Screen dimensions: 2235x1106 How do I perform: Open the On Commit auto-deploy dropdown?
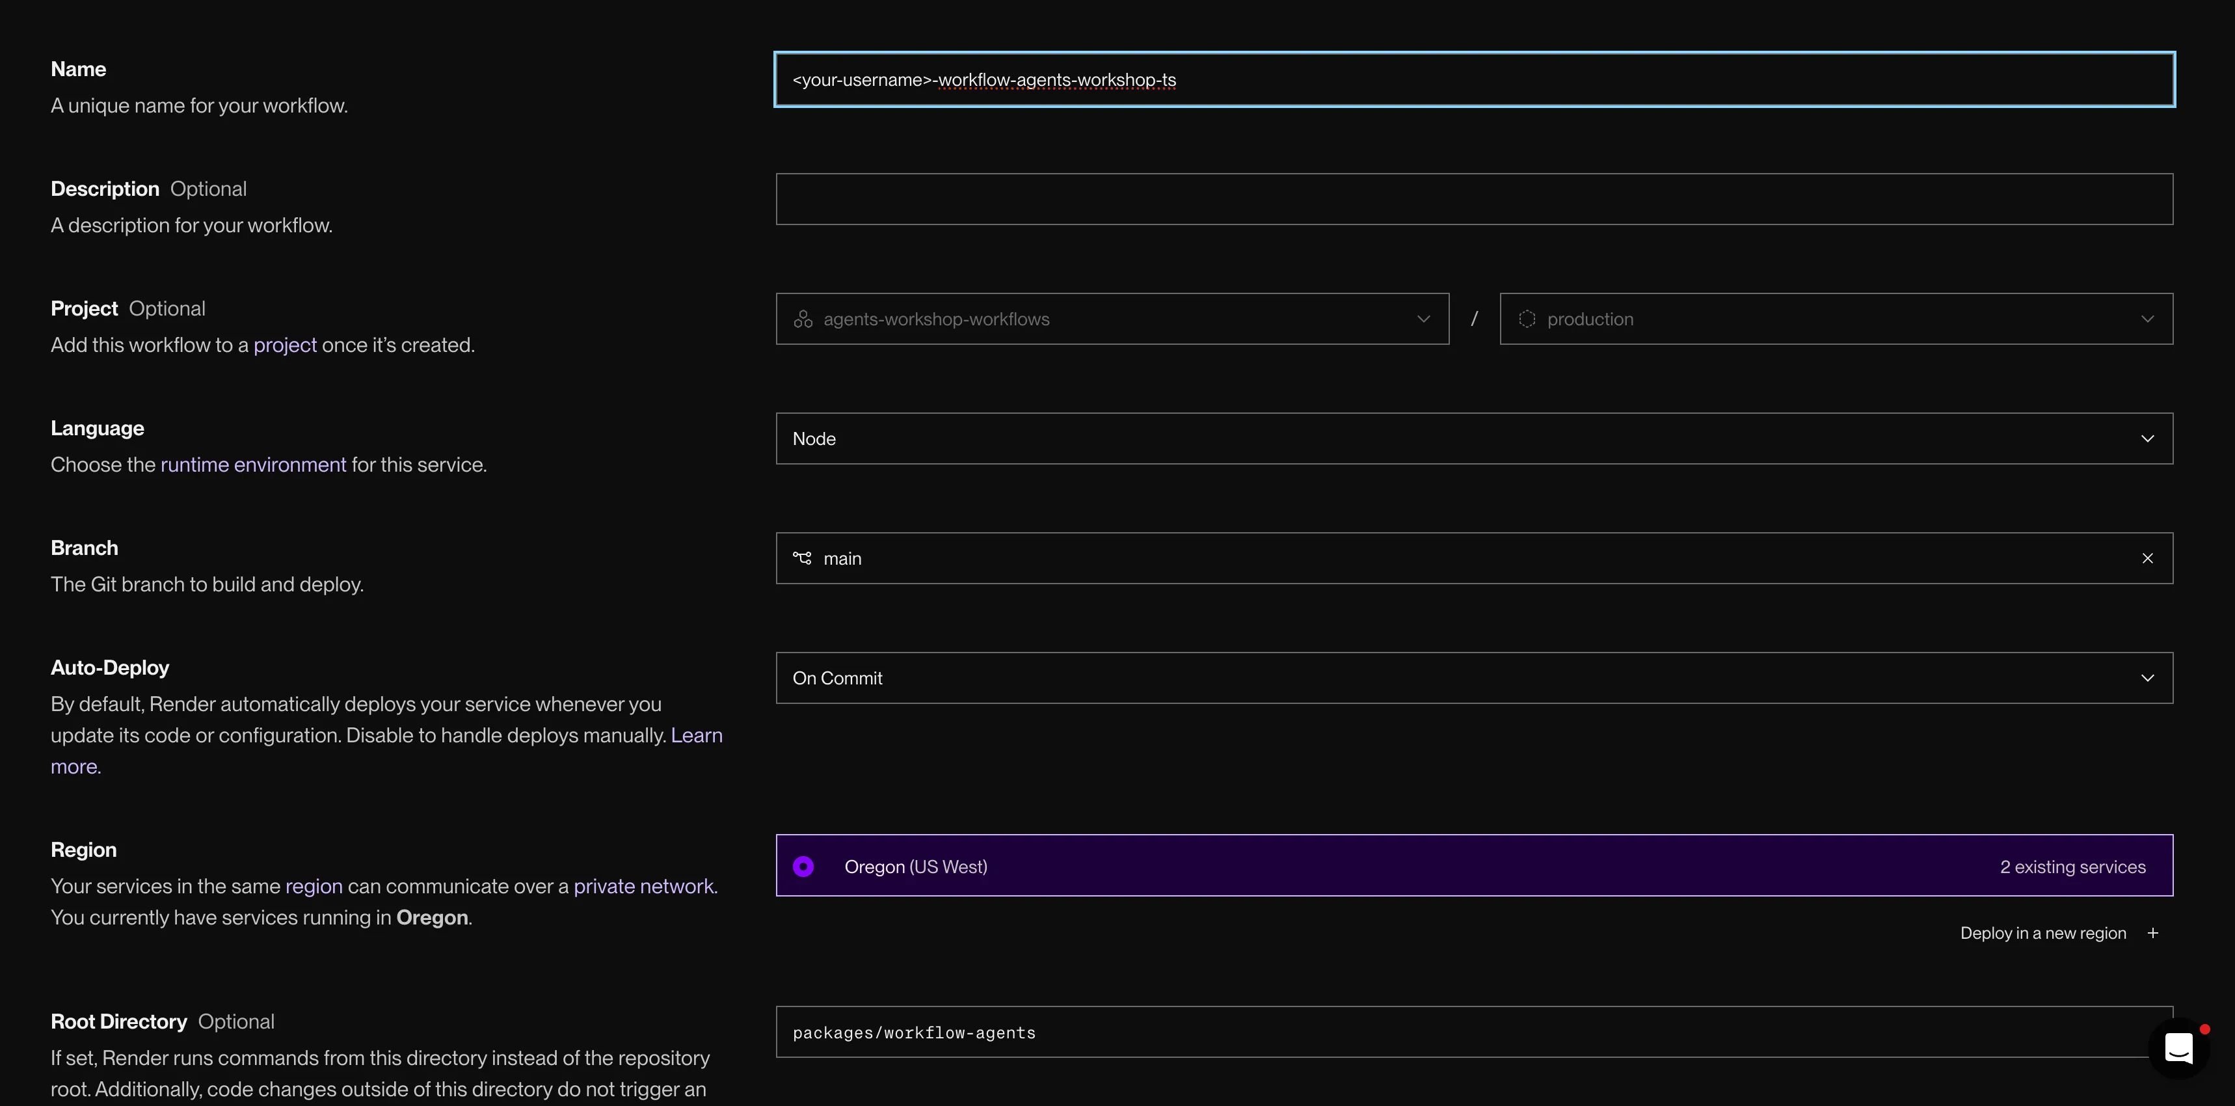tap(1474, 679)
